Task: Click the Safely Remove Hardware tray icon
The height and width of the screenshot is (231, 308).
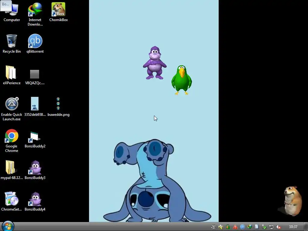Action: 264,227
